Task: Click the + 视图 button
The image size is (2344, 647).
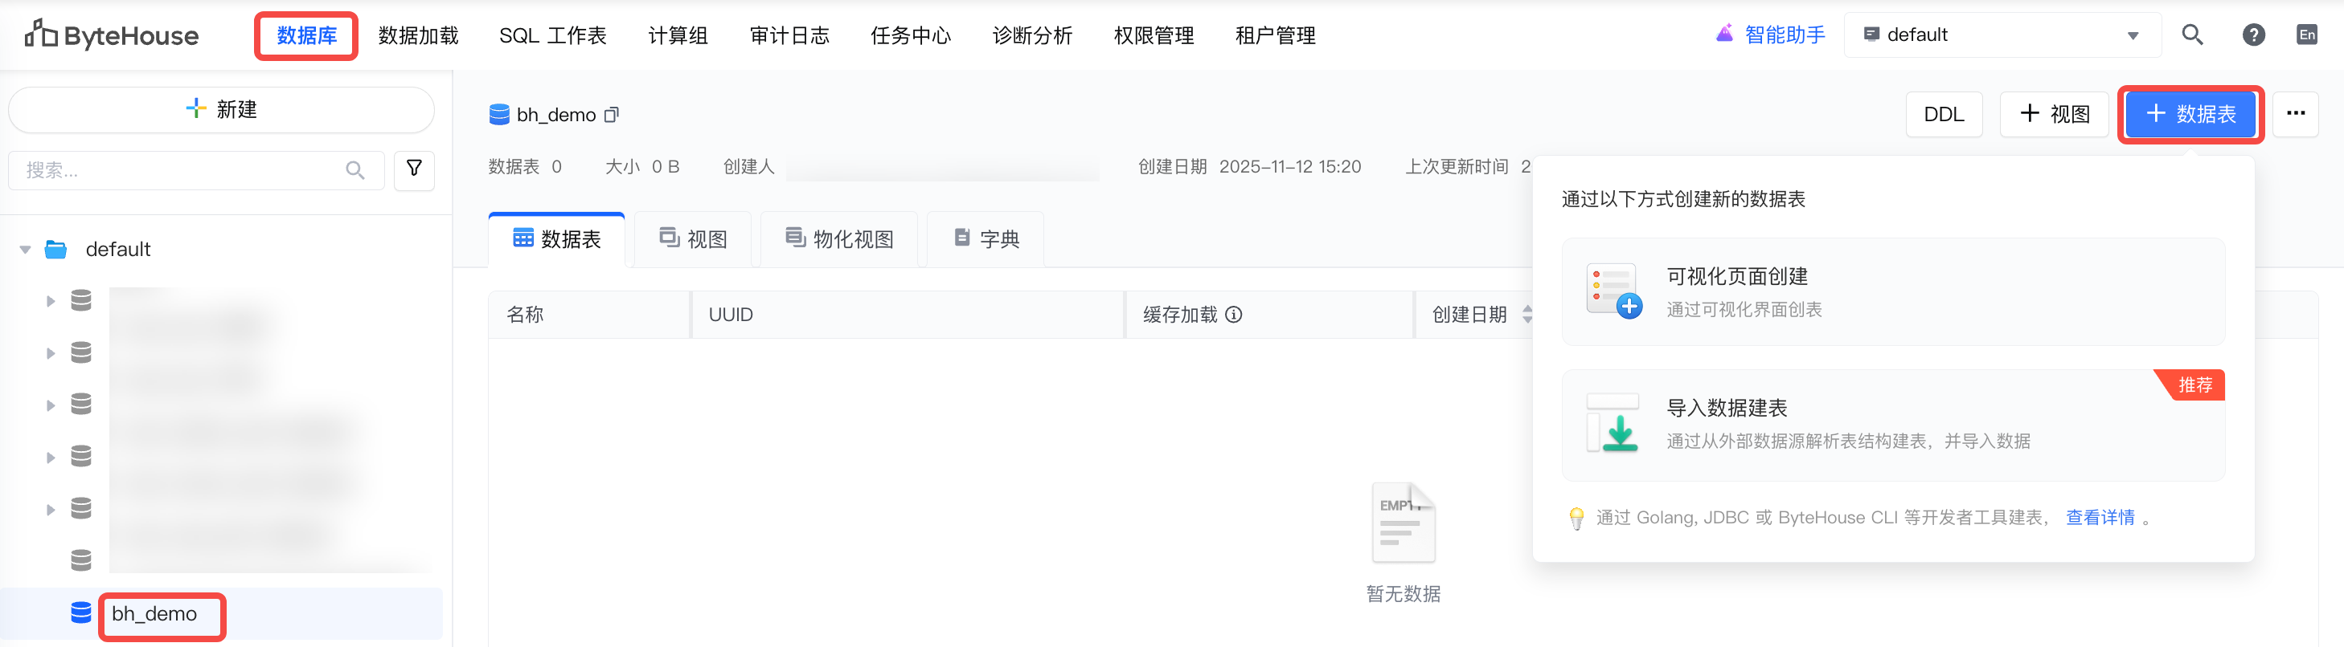Action: tap(2054, 115)
